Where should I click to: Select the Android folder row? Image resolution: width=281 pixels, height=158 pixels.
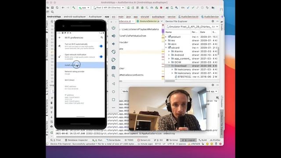tap(191, 55)
